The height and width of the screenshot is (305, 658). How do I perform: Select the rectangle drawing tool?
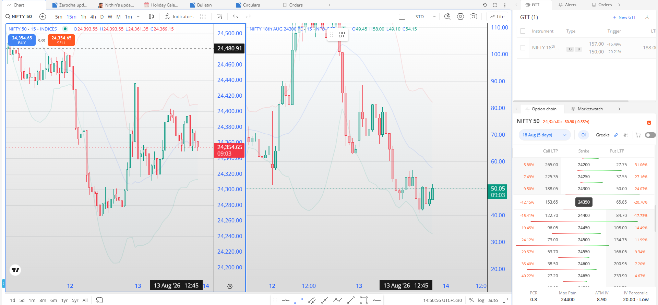pyautogui.click(x=364, y=300)
